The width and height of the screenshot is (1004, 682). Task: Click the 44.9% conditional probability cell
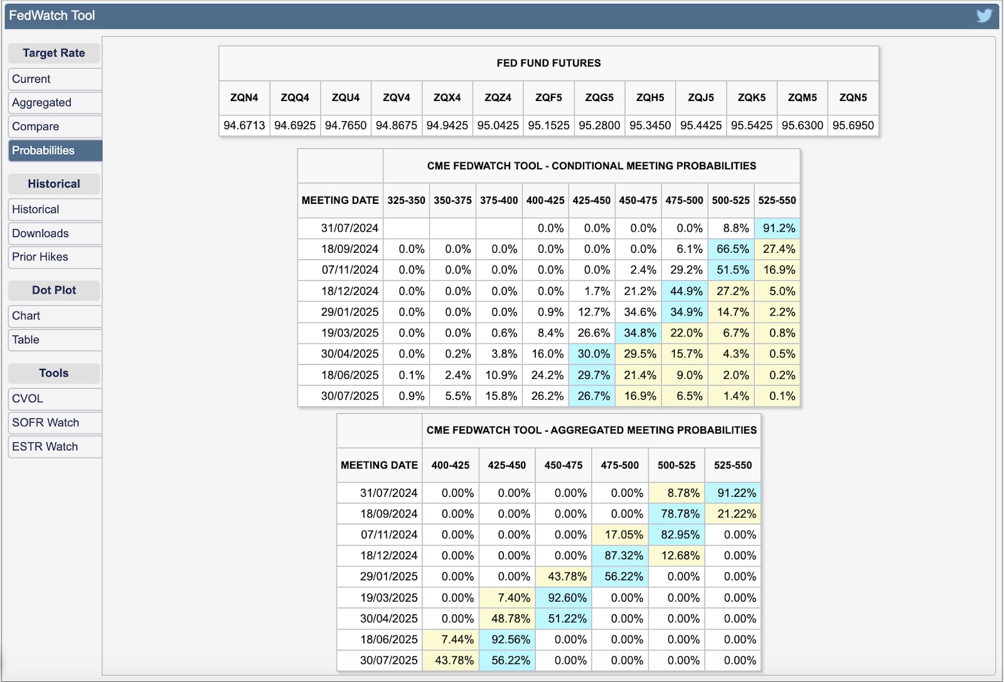click(685, 291)
